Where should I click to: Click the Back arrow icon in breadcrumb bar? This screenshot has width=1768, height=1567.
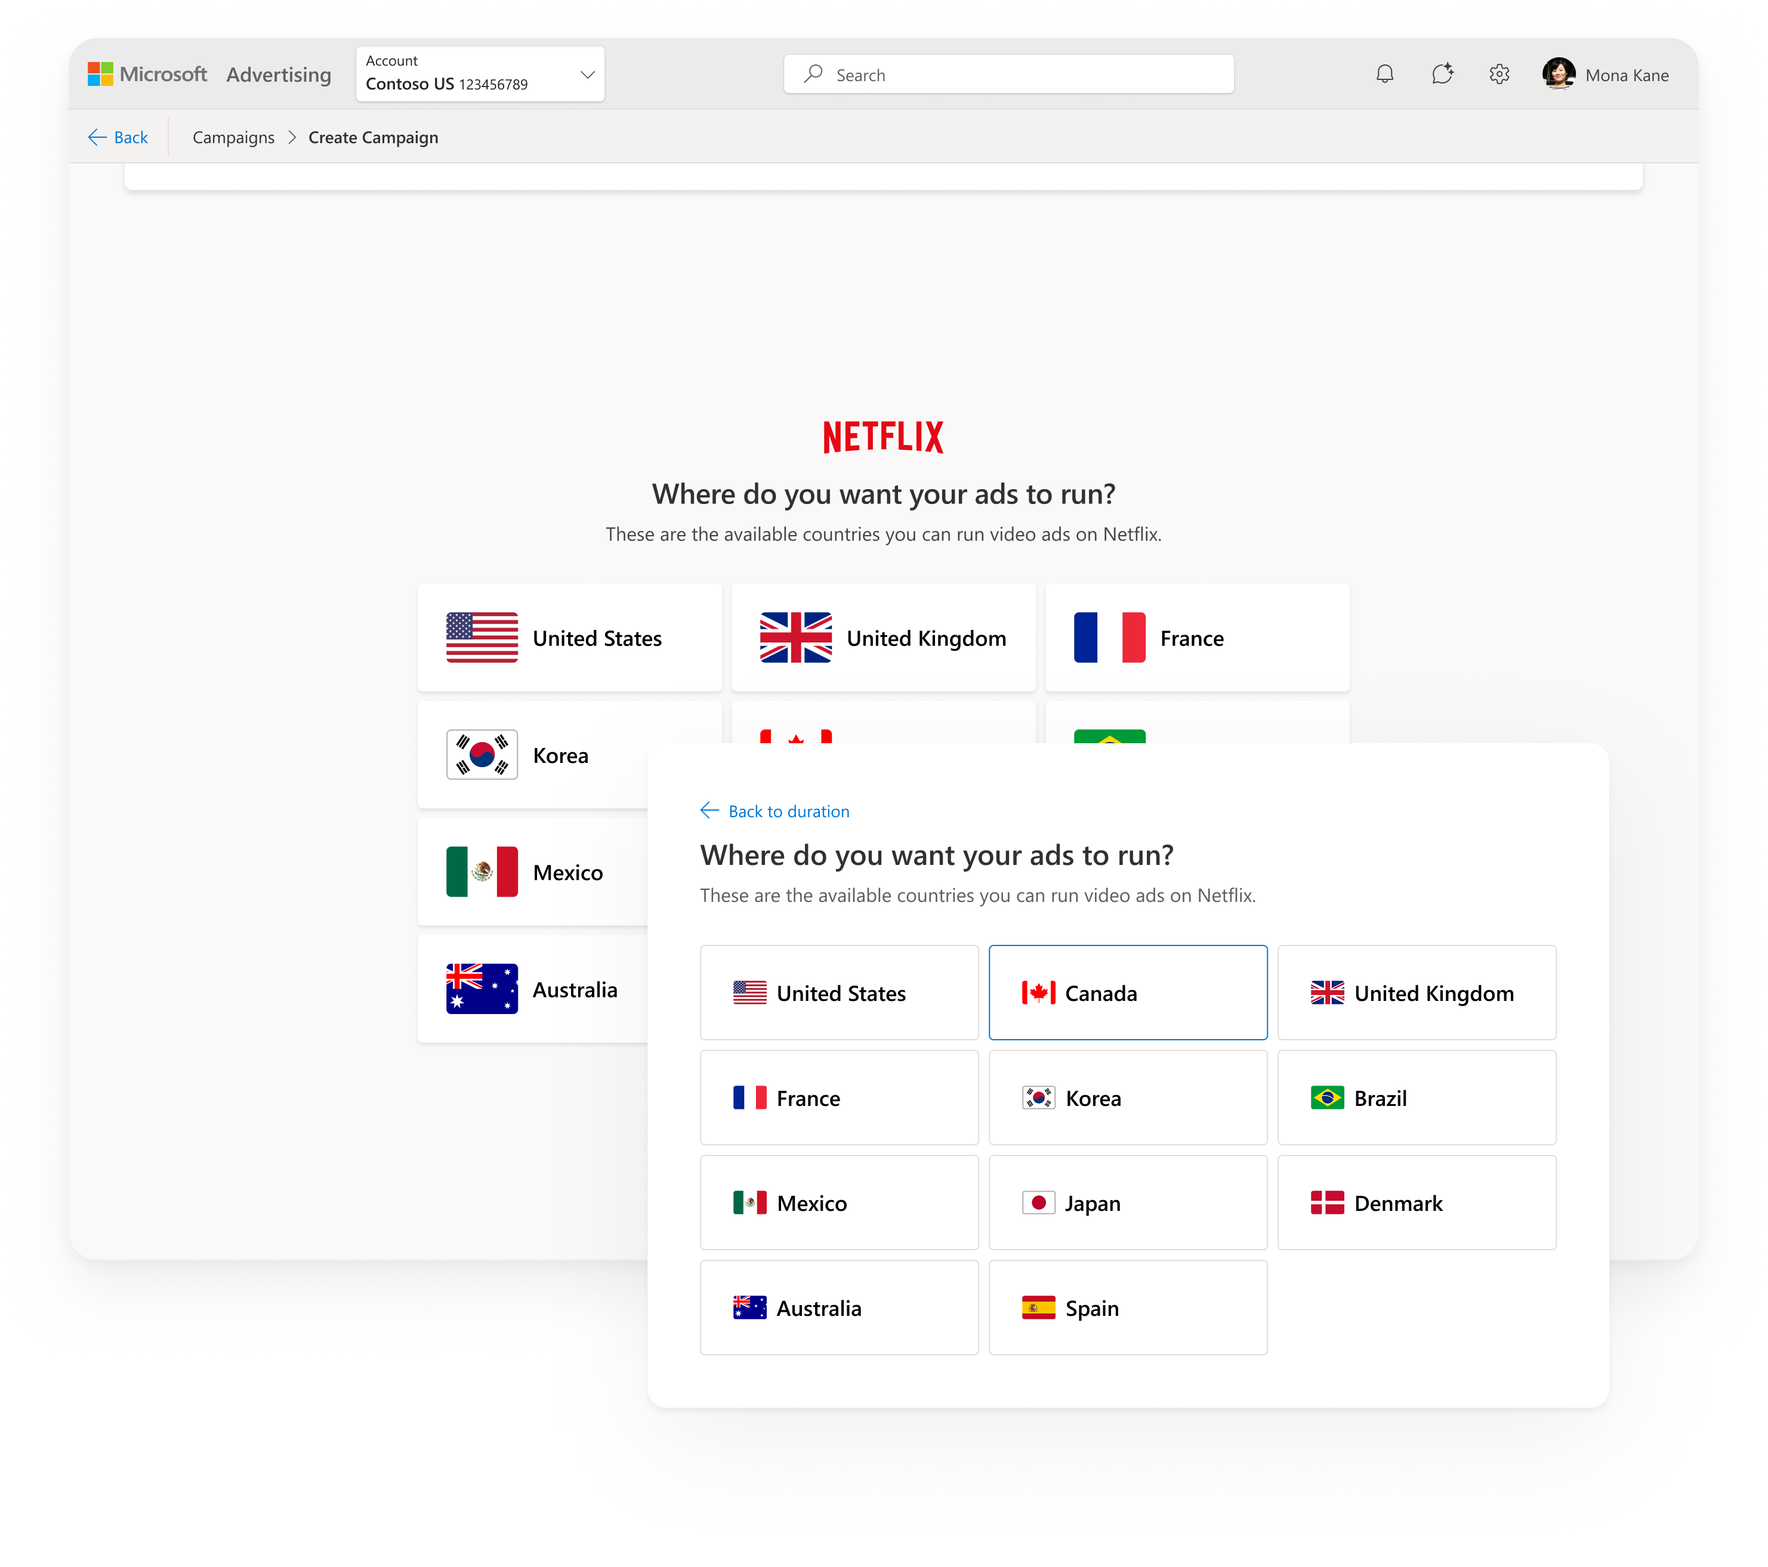(97, 138)
